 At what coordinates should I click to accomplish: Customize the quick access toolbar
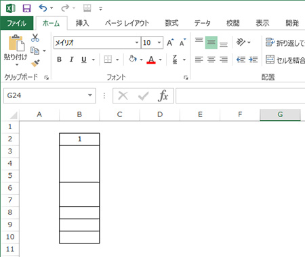click(x=100, y=9)
